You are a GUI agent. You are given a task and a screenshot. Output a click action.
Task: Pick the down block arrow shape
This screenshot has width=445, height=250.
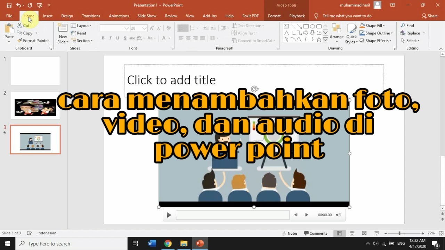pos(312,33)
